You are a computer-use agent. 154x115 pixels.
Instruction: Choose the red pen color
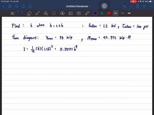(109, 13)
